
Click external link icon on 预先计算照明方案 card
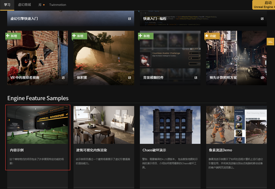click(x=262, y=77)
